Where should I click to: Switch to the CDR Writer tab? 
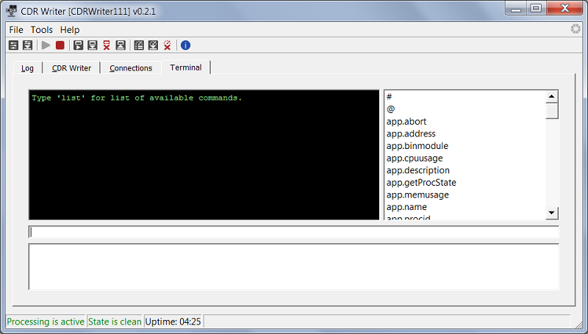pos(71,68)
